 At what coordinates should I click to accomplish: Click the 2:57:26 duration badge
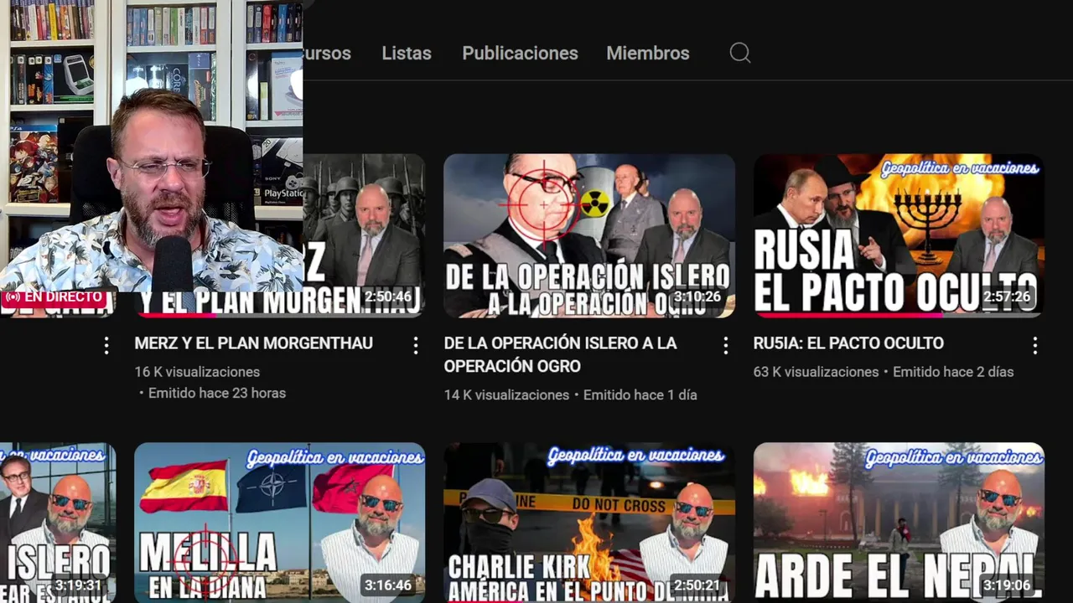pyautogui.click(x=1008, y=296)
